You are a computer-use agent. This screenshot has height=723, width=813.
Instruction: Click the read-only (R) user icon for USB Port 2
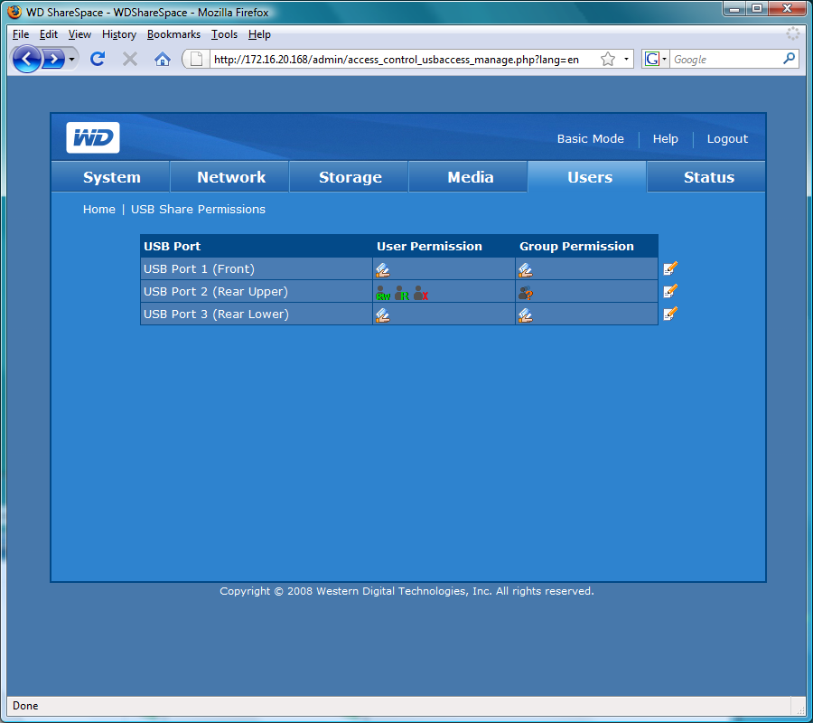point(402,293)
